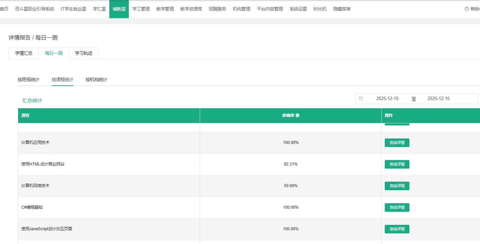Open the 时光机 menu item

(320, 9)
